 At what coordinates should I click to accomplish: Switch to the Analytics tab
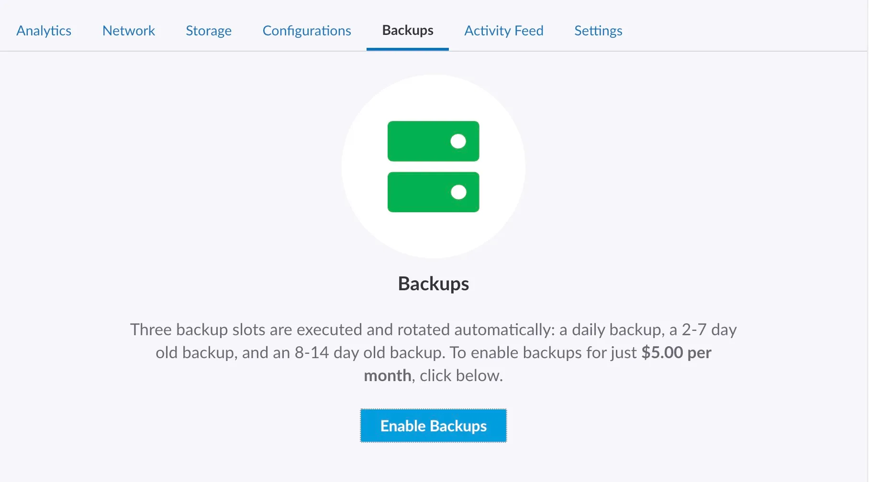[44, 31]
